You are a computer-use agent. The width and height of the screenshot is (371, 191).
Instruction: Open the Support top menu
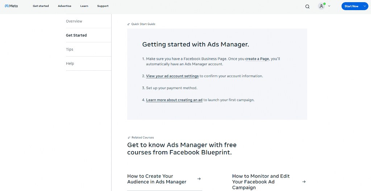(103, 6)
